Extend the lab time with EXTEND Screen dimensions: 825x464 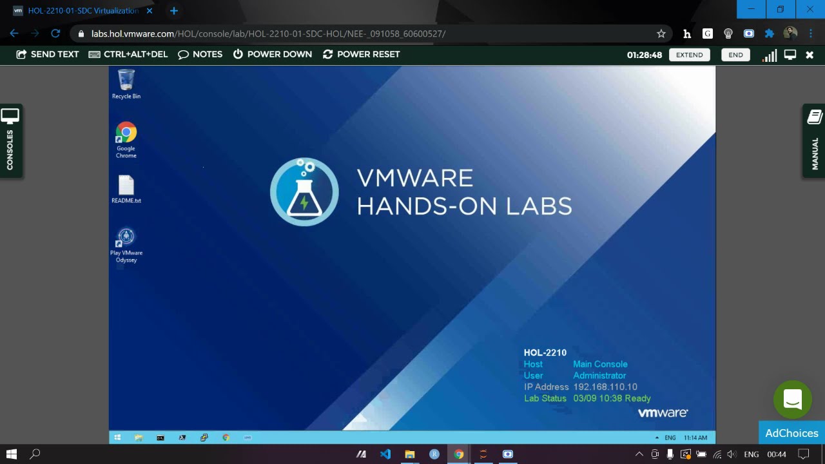[x=690, y=55]
